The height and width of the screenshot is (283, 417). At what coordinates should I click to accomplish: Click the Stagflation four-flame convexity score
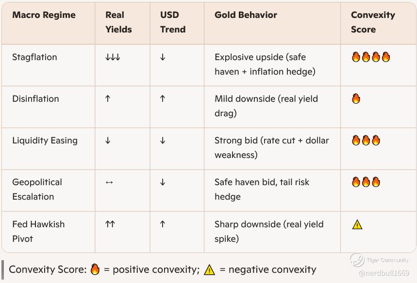tap(371, 57)
